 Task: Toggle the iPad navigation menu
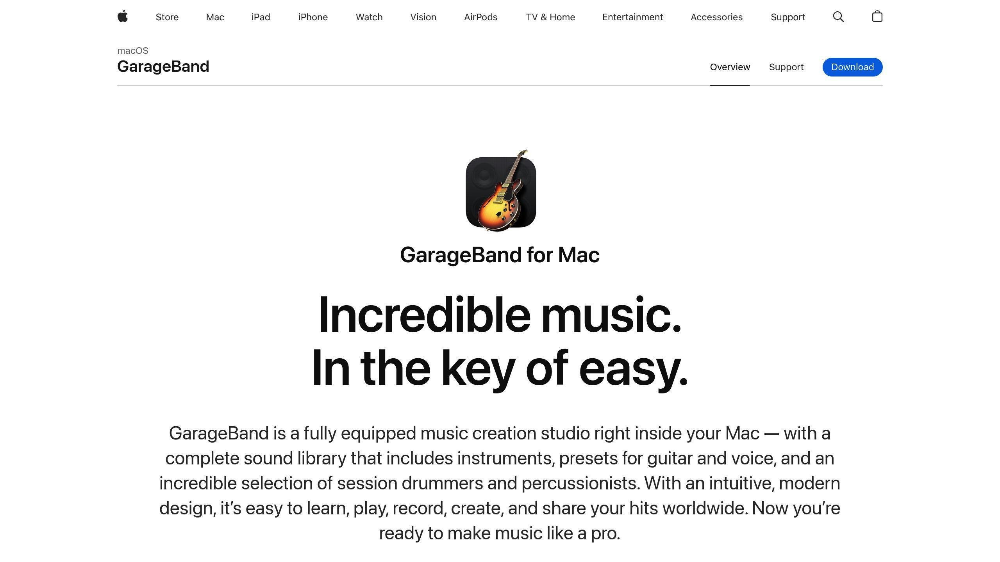[261, 17]
